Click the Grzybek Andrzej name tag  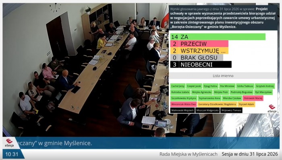pos(265,86)
